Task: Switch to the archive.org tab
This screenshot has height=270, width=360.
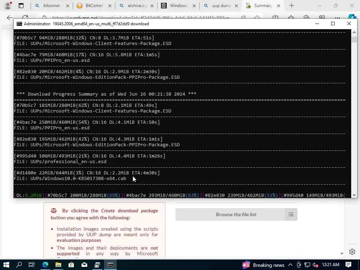Action: click(137, 6)
